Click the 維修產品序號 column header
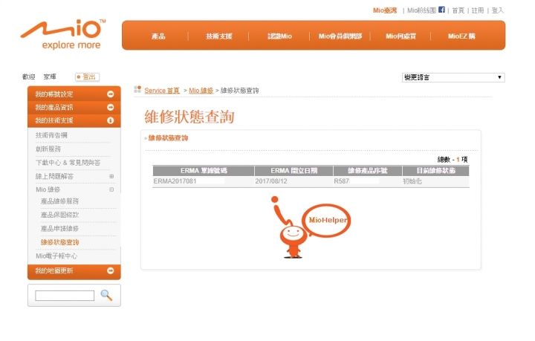The width and height of the screenshot is (535, 341). (368, 171)
